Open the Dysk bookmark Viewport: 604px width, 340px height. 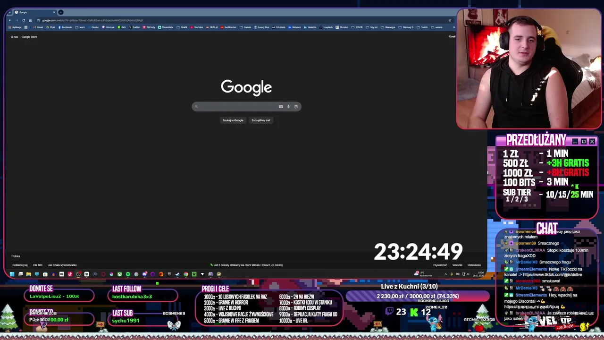click(50, 27)
